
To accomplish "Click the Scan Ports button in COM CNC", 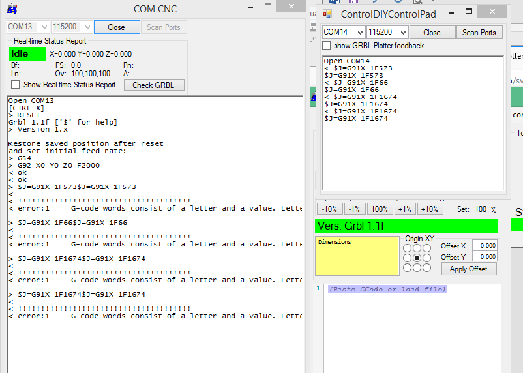I will click(164, 27).
